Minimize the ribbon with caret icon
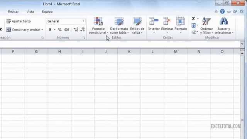This screenshot has width=247, height=139. click(x=216, y=11)
